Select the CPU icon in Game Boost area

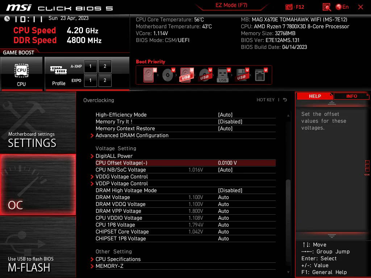click(x=22, y=71)
